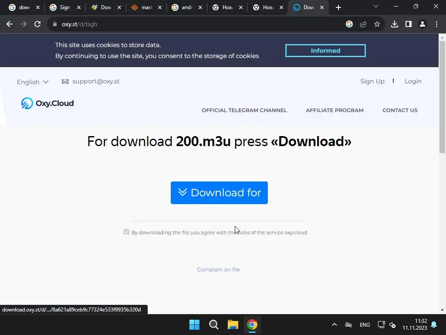This screenshot has height=335, width=446.
Task: Open File Explorer from taskbar
Action: [233, 325]
